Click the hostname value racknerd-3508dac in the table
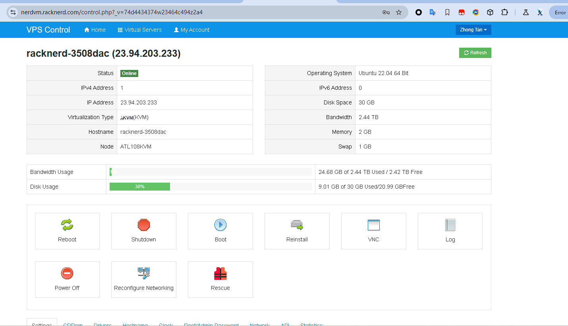The height and width of the screenshot is (326, 568). [x=143, y=132]
